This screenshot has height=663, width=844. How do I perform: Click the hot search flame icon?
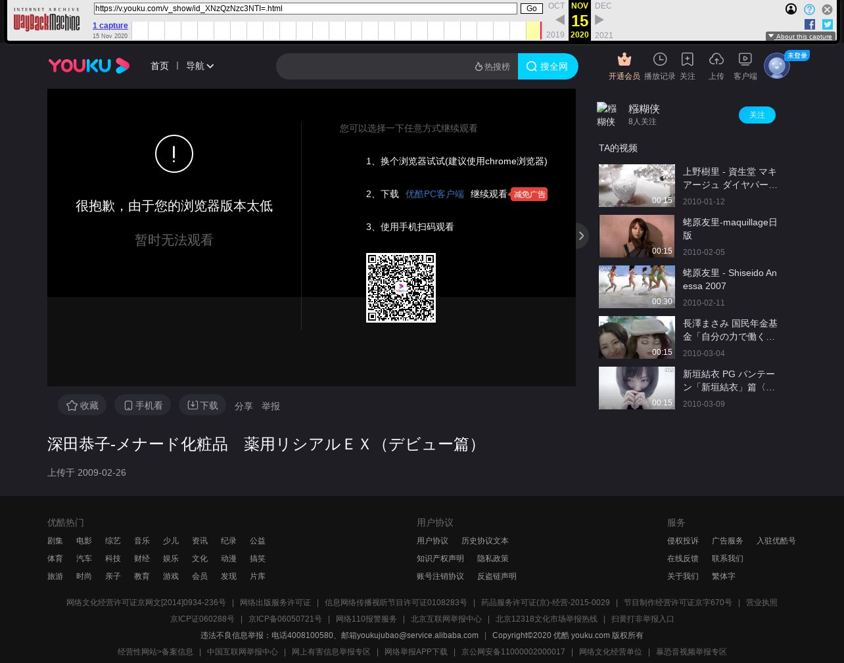coord(479,66)
